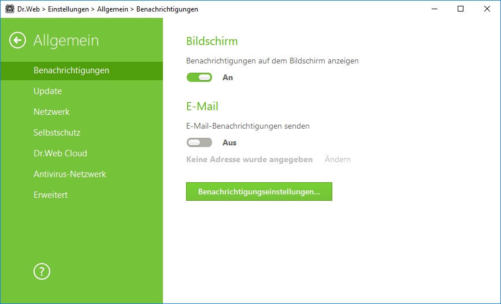Click 'Aus' toggle status label
Screen dimensions: 501x304
229,142
